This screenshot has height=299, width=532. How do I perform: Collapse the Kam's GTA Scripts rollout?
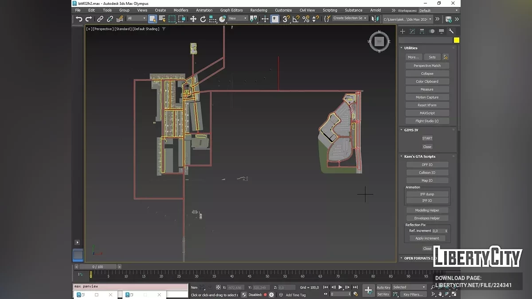[x=419, y=156]
